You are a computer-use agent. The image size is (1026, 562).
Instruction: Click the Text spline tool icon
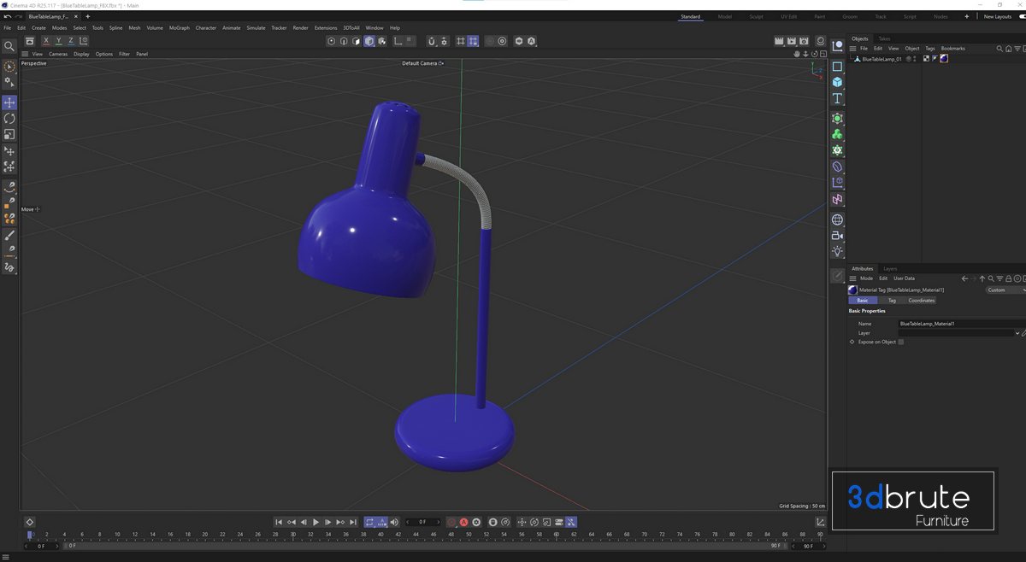(x=837, y=99)
